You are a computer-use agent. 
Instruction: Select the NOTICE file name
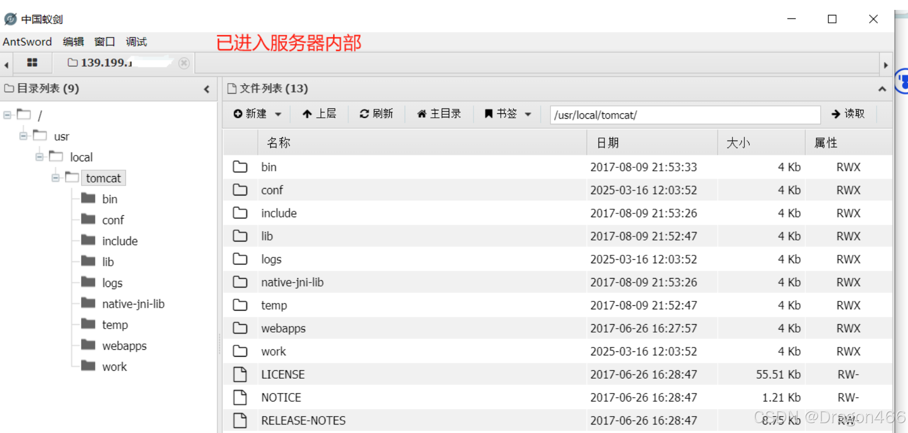pyautogui.click(x=281, y=397)
